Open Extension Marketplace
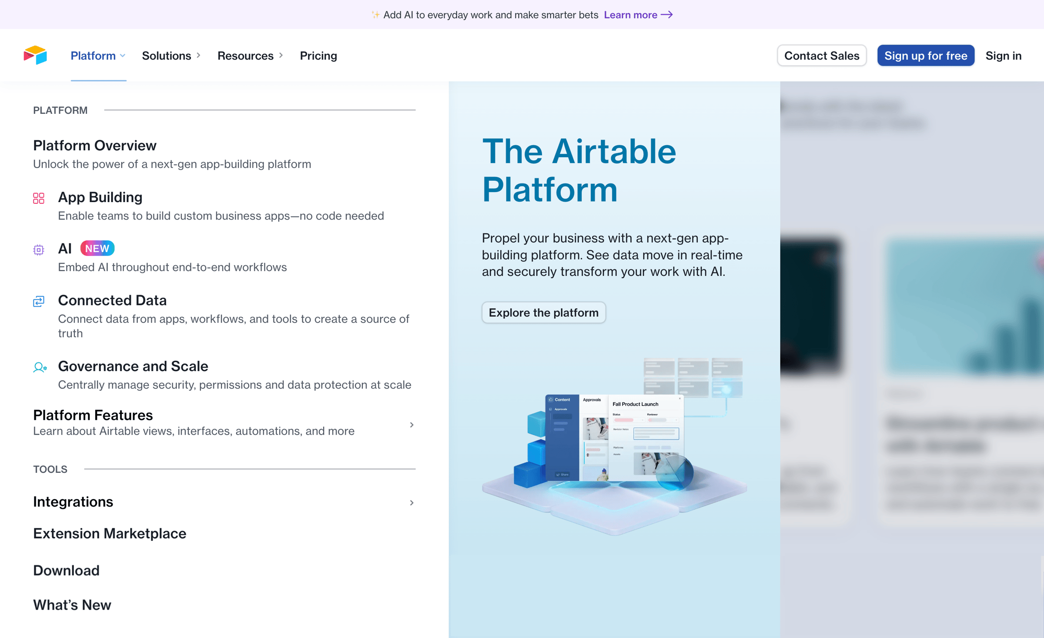 coord(110,533)
